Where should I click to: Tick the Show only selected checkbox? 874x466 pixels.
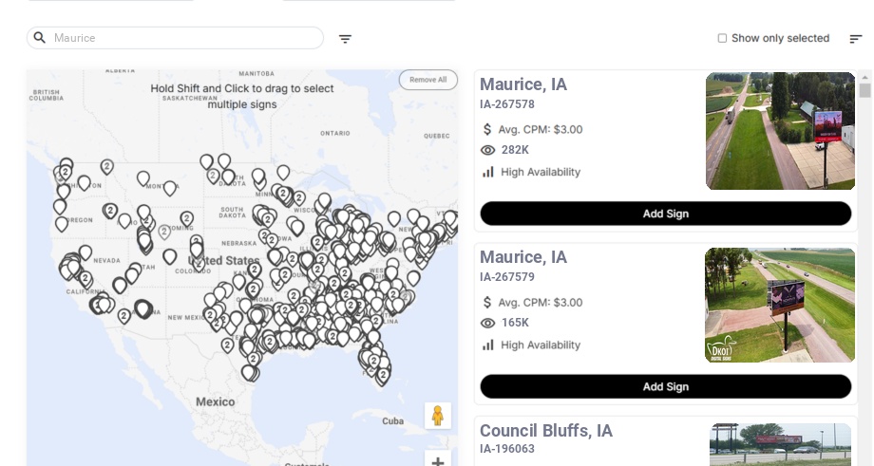click(x=722, y=39)
